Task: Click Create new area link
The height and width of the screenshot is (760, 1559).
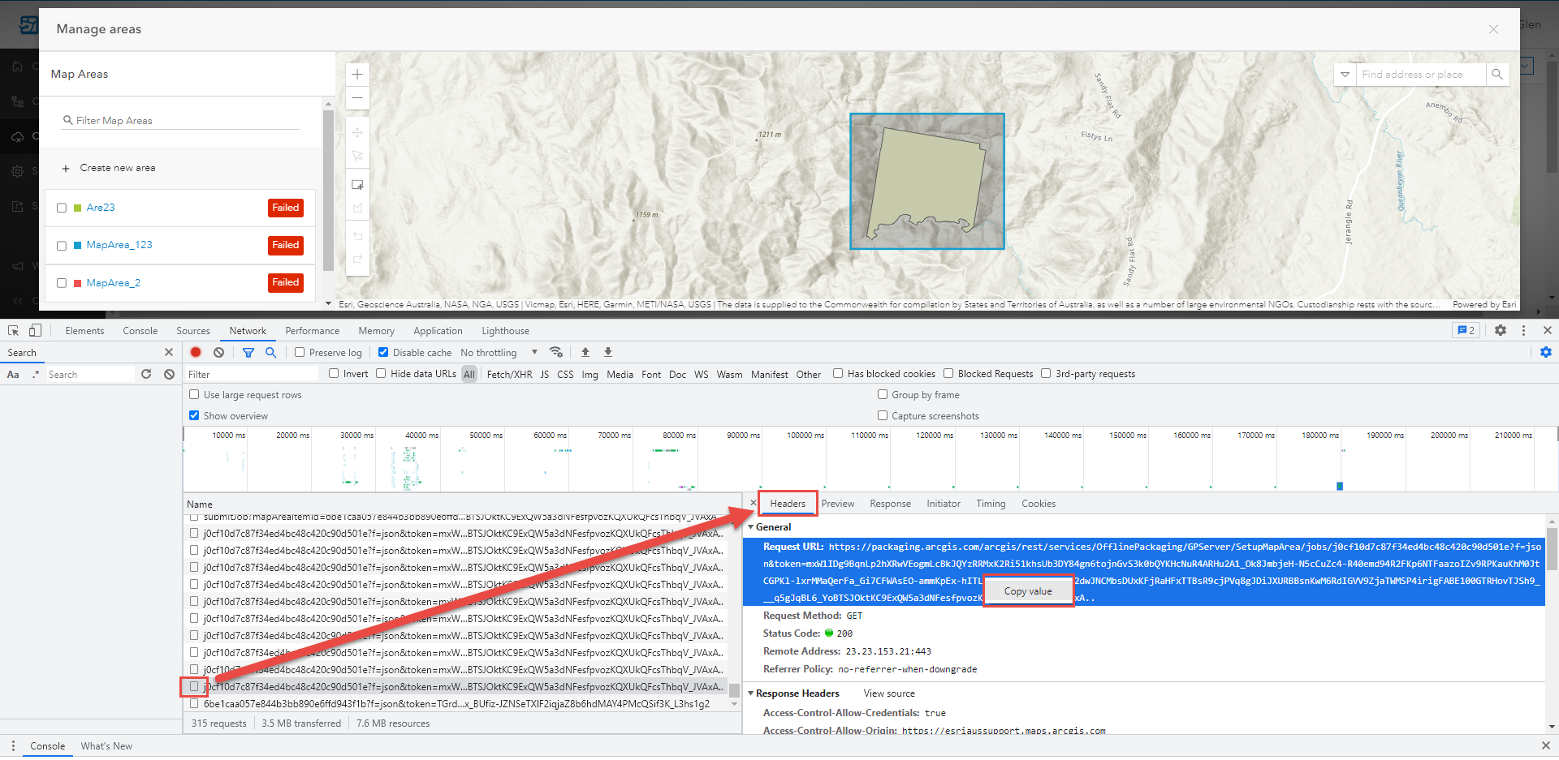Action: [118, 168]
